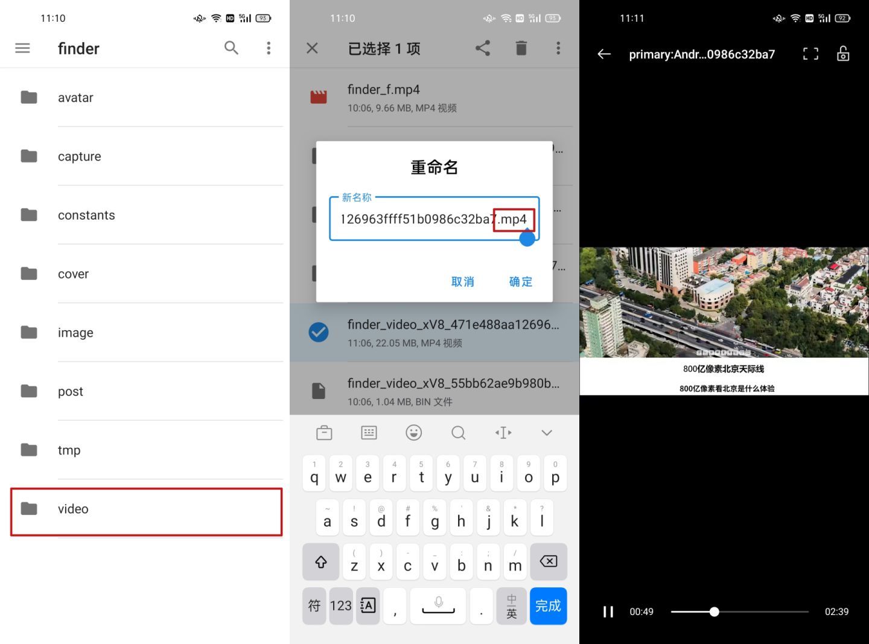
Task: Open the image folder
Action: [x=145, y=333]
